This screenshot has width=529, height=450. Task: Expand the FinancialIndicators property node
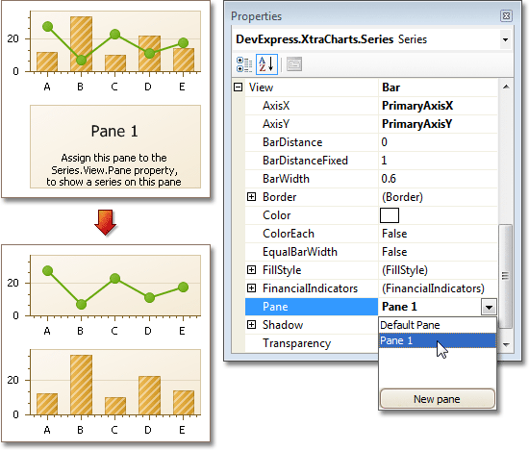pos(251,288)
